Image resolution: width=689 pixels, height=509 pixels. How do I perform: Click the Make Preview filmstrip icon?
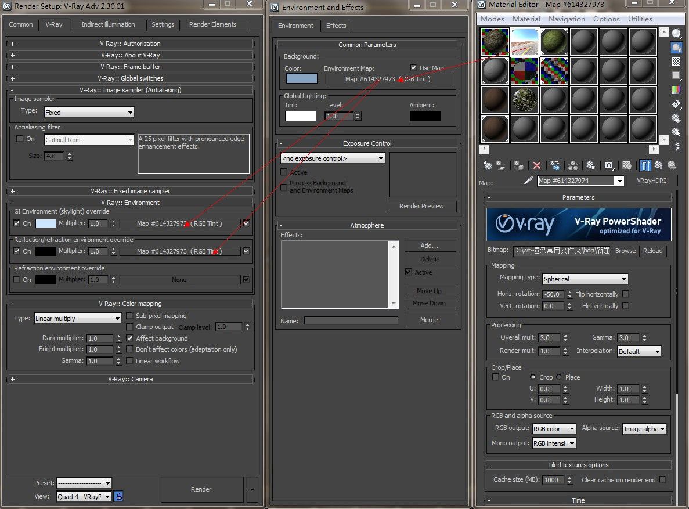coord(677,104)
